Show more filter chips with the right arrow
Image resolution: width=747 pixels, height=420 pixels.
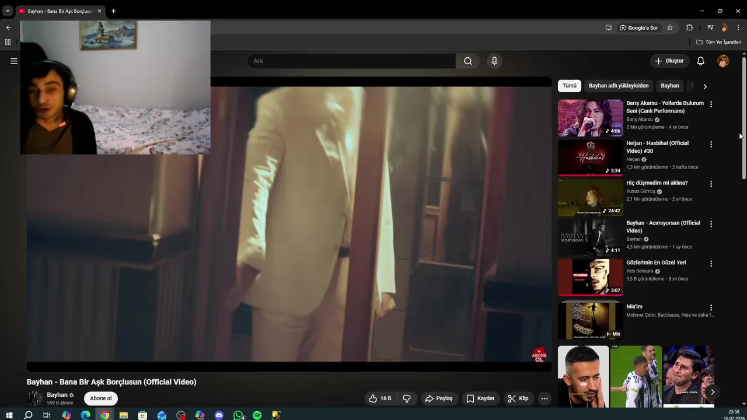click(705, 86)
